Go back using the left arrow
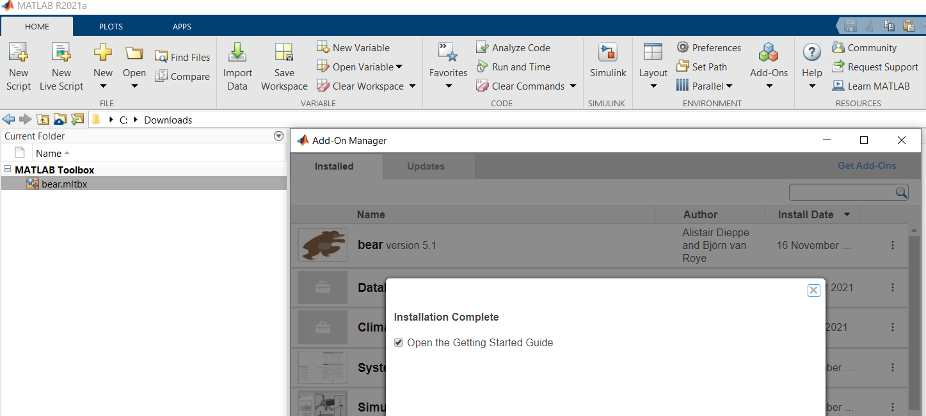Image resolution: width=926 pixels, height=416 pixels. 9,120
